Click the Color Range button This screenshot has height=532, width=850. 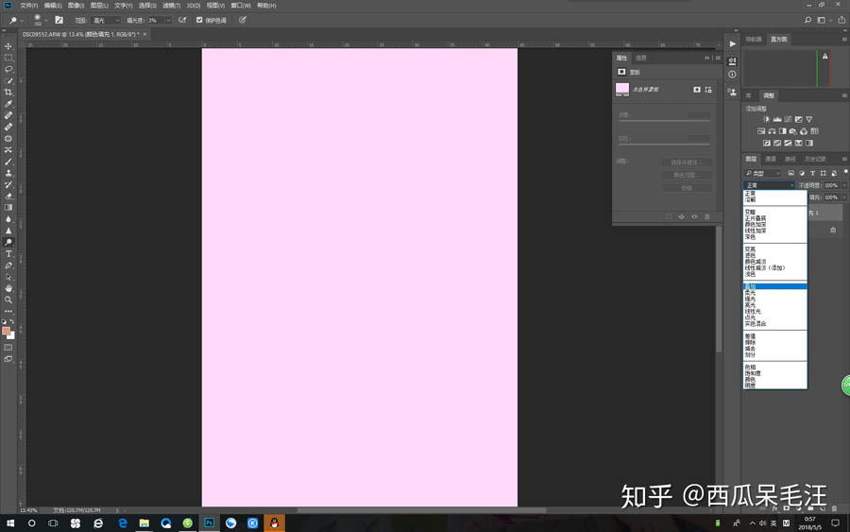687,175
